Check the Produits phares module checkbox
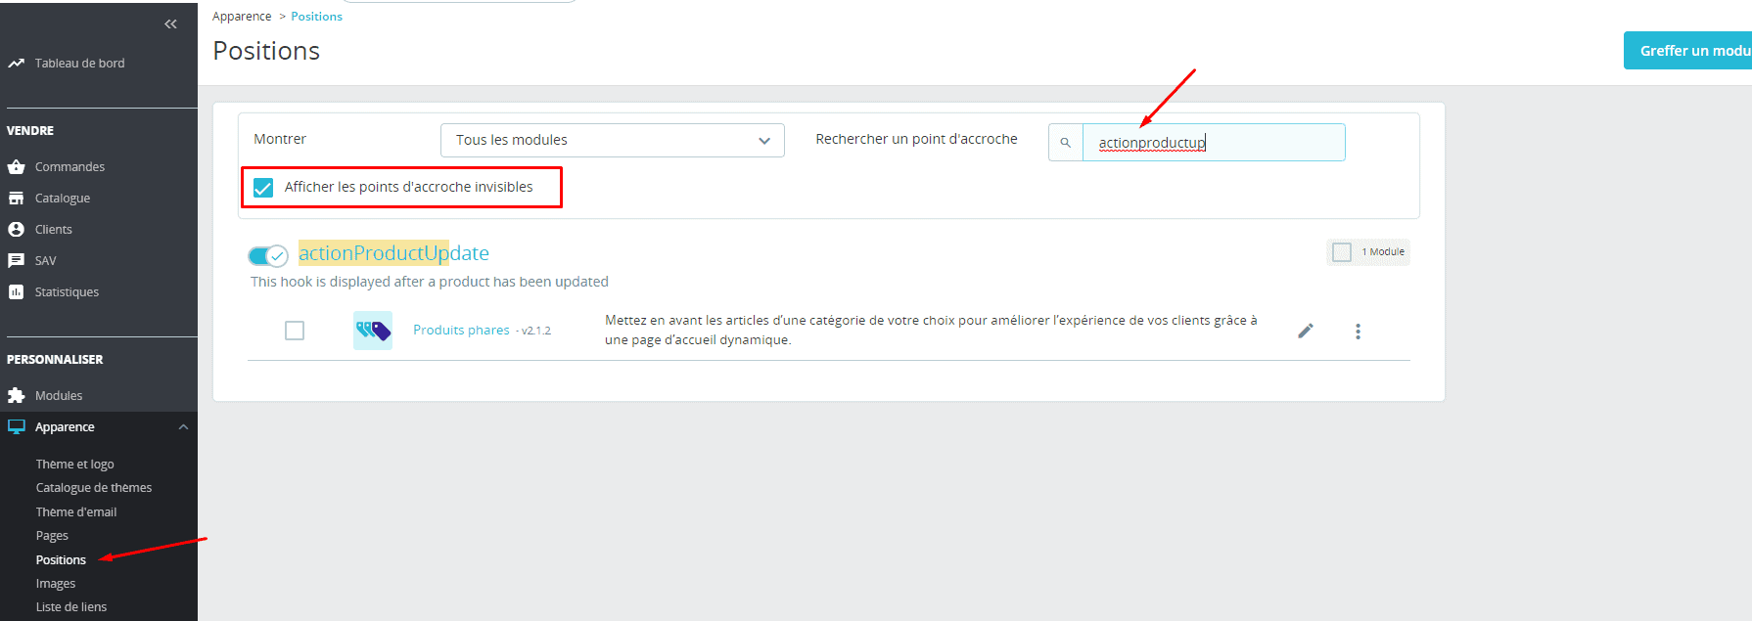1752x621 pixels. pyautogui.click(x=295, y=331)
